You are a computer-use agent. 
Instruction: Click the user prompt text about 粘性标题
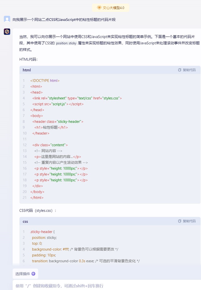(x=64, y=20)
